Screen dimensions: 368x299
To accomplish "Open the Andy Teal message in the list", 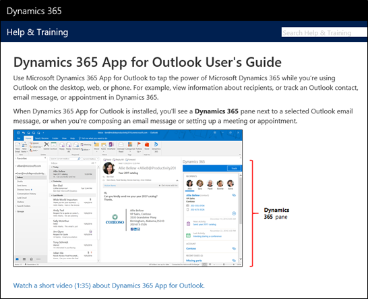I will pyautogui.click(x=73, y=213).
